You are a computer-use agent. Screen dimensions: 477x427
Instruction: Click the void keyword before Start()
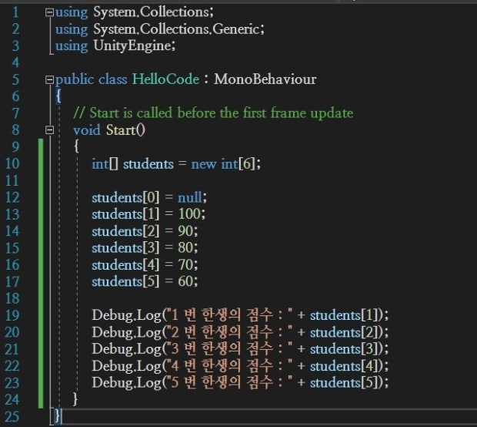tap(85, 130)
